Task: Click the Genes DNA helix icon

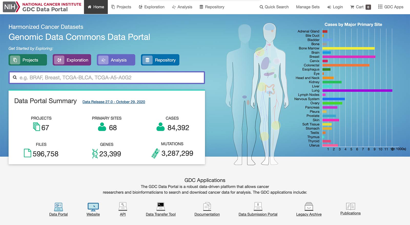Action: [95, 154]
